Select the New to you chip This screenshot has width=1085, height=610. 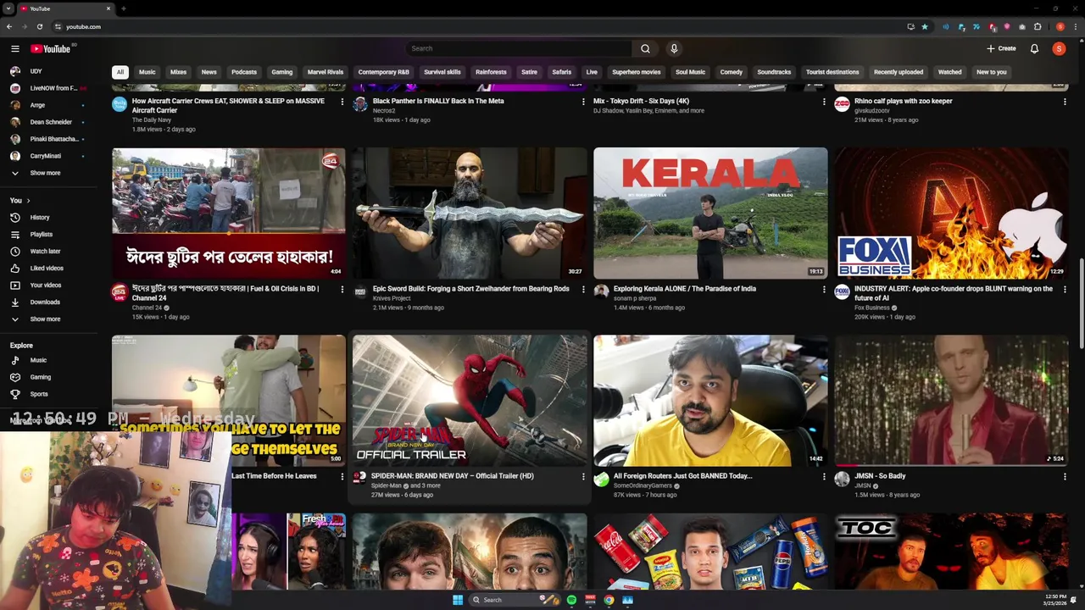pyautogui.click(x=991, y=72)
